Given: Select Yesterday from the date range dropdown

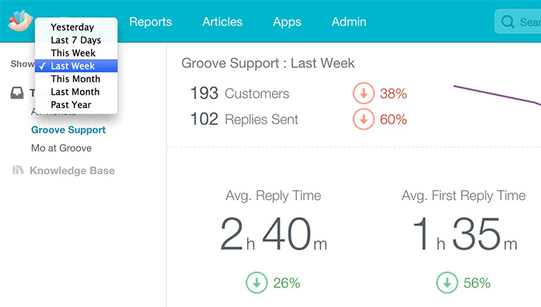Looking at the screenshot, I should [72, 27].
